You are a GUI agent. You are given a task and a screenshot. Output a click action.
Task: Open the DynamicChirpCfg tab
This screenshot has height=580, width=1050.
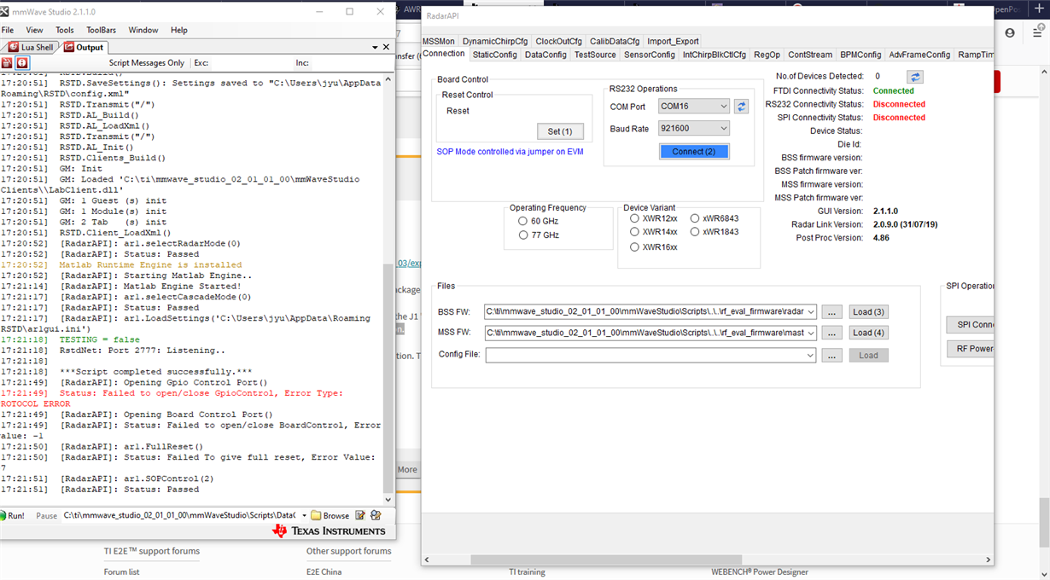point(495,41)
